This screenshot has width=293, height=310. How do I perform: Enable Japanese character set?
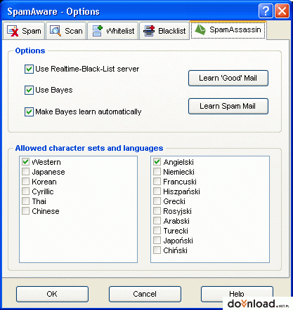click(x=25, y=172)
